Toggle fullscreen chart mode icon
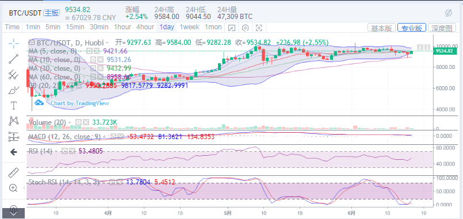Viewport: 463px width, 219px height. [x=259, y=28]
